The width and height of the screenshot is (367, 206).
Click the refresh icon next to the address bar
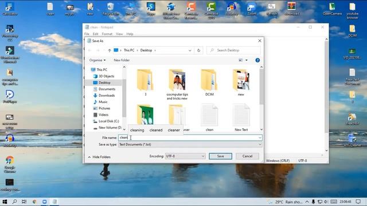(x=199, y=50)
